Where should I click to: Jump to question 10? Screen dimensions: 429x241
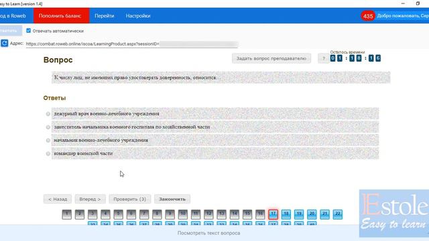(x=183, y=214)
